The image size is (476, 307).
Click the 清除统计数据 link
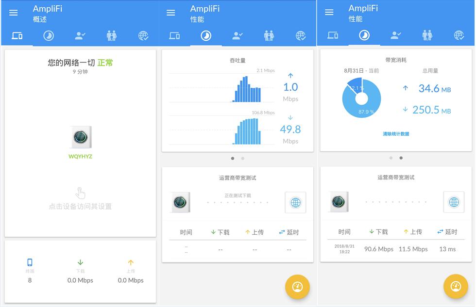396,133
